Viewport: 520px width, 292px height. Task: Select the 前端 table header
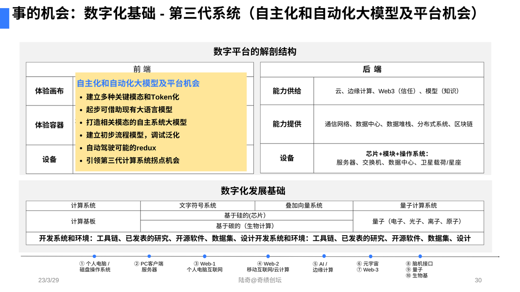(x=142, y=69)
